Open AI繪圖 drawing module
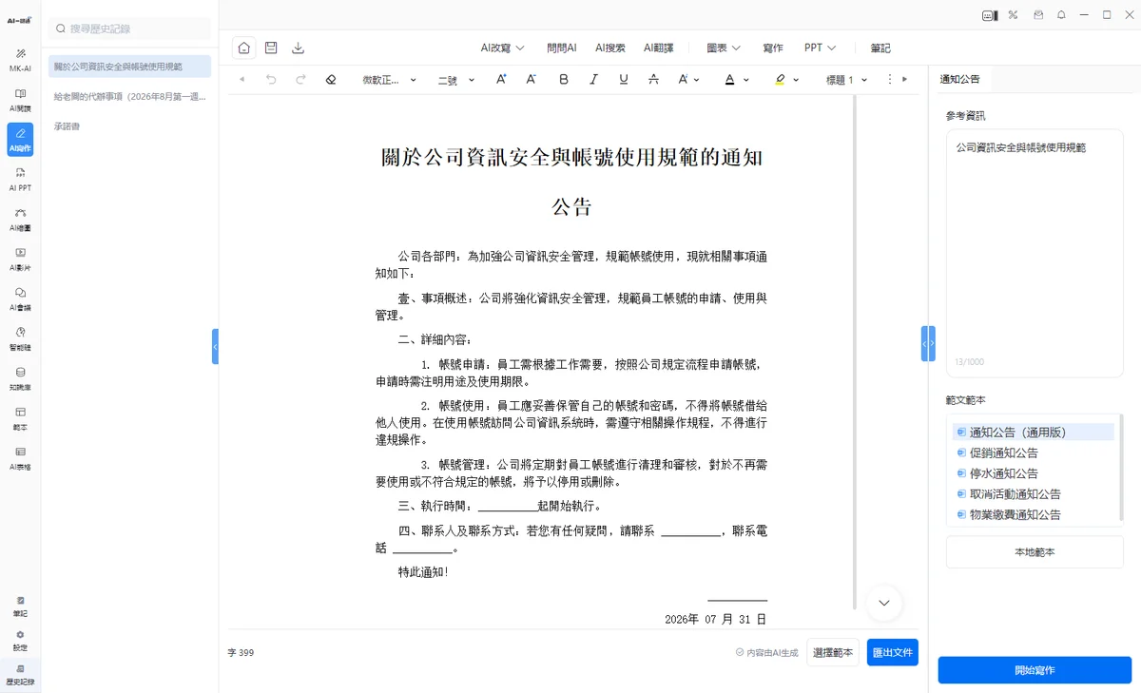Image resolution: width=1141 pixels, height=693 pixels. [20, 219]
